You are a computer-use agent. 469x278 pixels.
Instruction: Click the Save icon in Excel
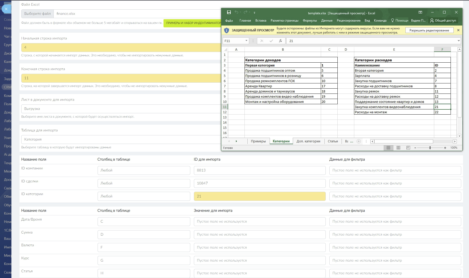coord(229,12)
